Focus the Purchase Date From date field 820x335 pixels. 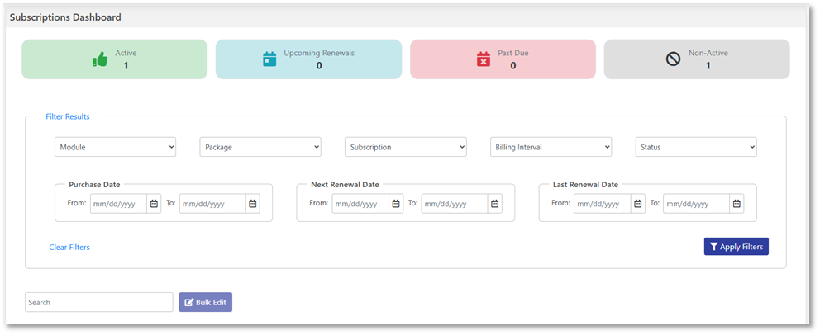pyautogui.click(x=118, y=204)
